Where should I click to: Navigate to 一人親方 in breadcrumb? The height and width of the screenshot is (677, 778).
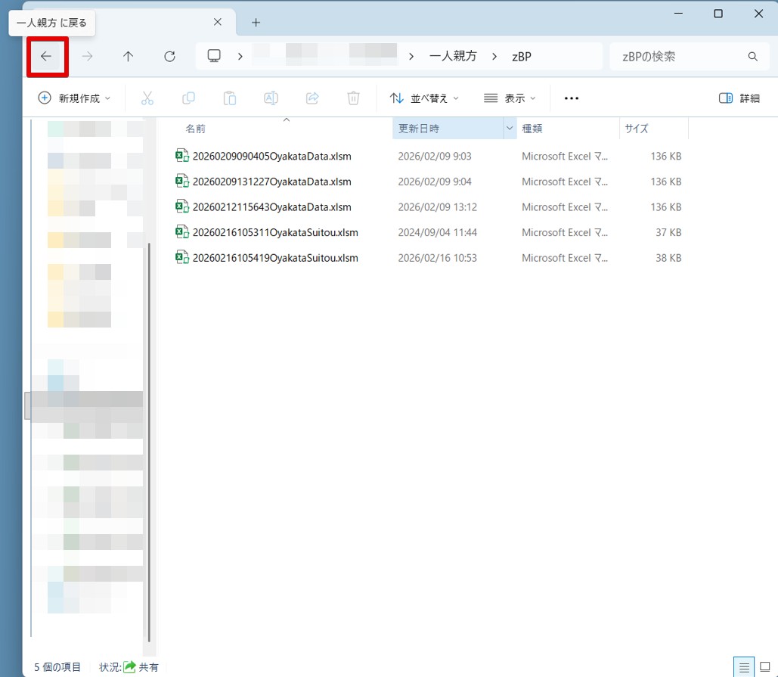click(453, 57)
